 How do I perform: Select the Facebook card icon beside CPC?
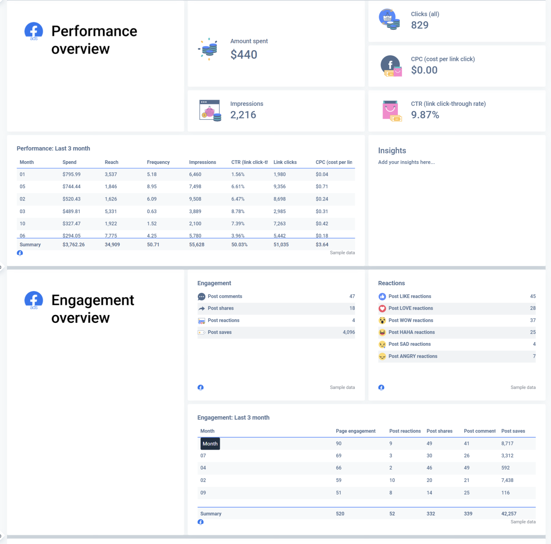[391, 66]
